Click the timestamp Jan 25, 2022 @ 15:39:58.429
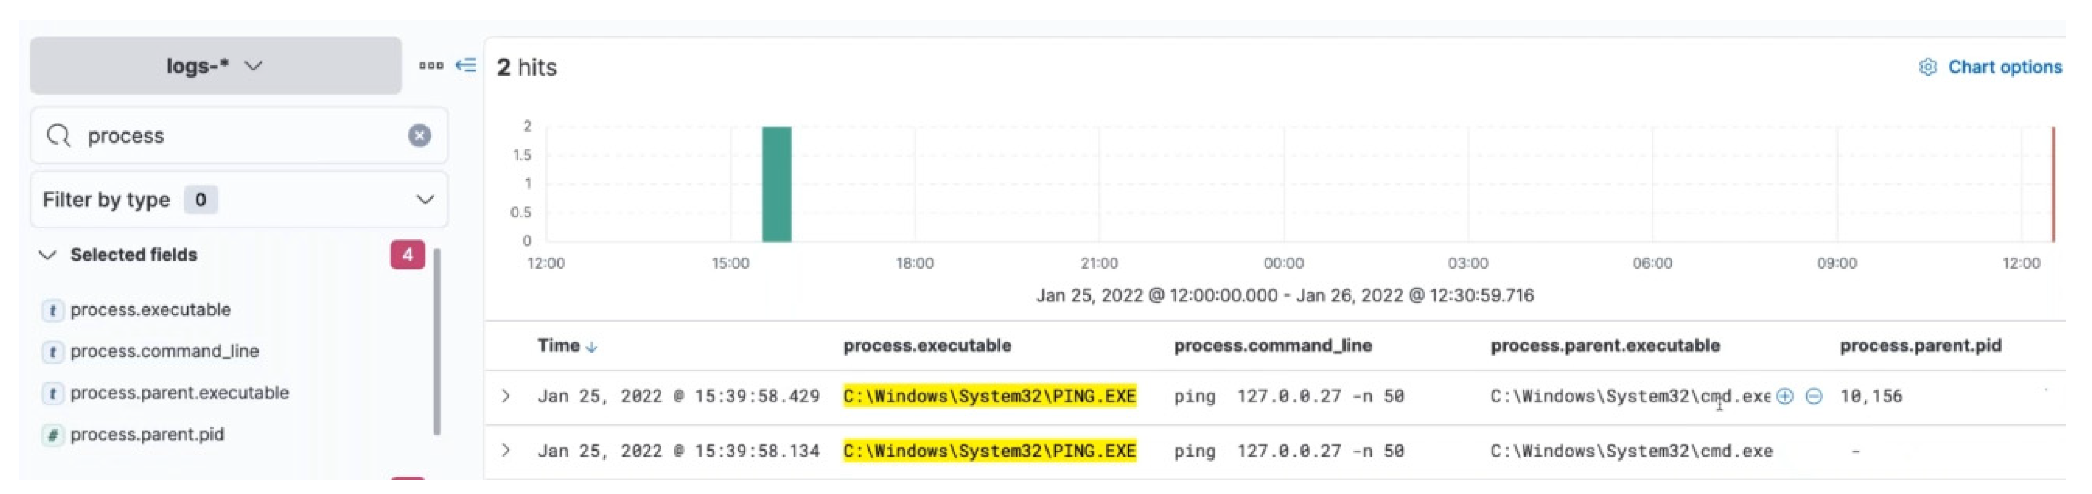Screen dimensions: 2092x494 [x=678, y=396]
